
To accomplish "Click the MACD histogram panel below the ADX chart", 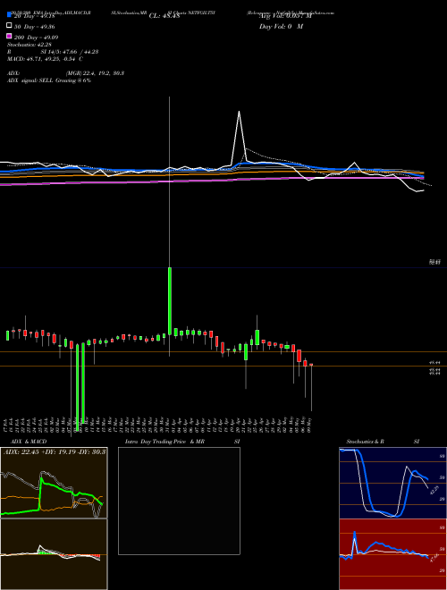I will pyautogui.click(x=54, y=554).
